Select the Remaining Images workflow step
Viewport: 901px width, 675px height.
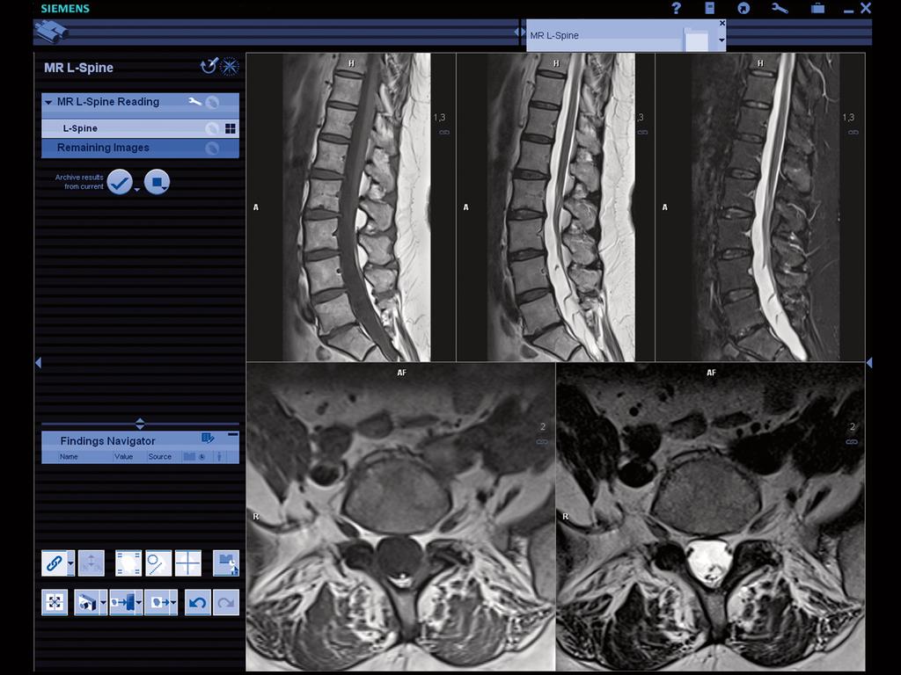(x=103, y=148)
